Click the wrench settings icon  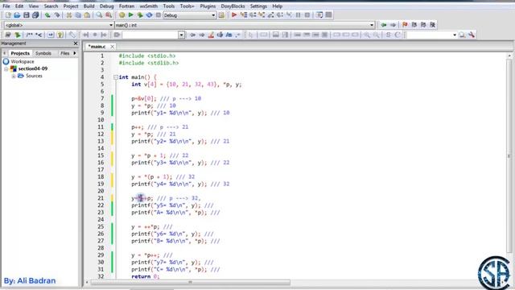pos(472,35)
